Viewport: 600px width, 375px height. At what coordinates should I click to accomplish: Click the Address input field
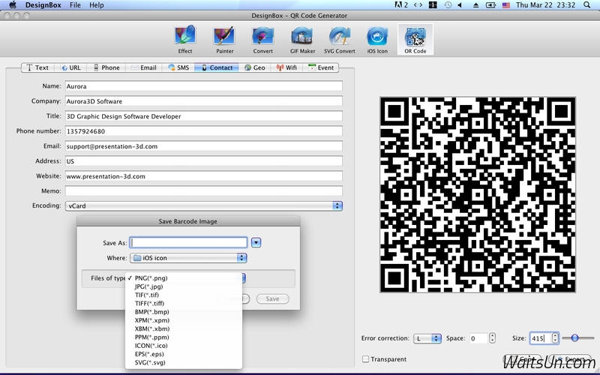[x=203, y=161]
